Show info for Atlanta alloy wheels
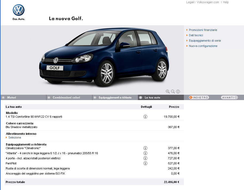This screenshot has width=244, height=190. (145, 153)
